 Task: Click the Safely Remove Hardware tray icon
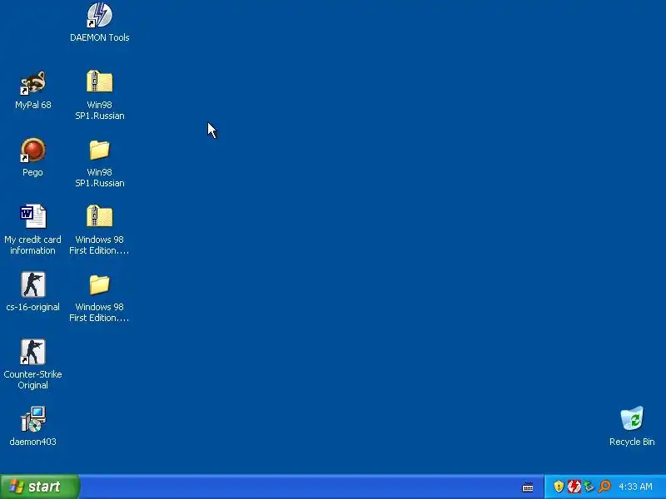589,487
